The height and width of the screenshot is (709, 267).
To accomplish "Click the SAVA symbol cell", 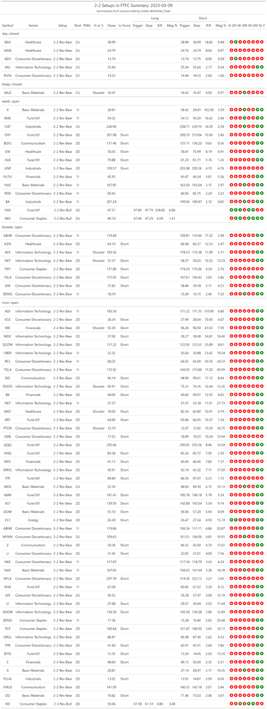I will click(x=8, y=51).
